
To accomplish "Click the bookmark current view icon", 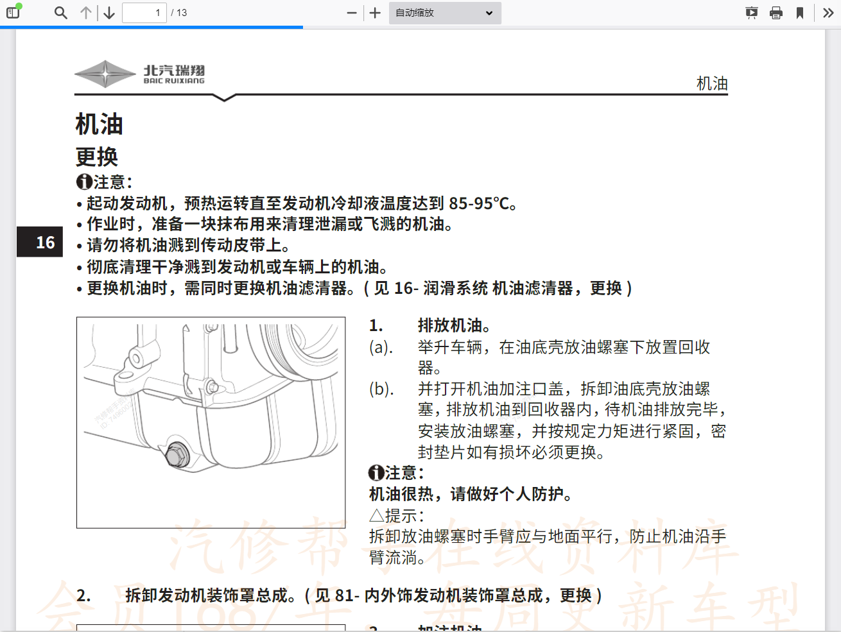I will coord(801,12).
